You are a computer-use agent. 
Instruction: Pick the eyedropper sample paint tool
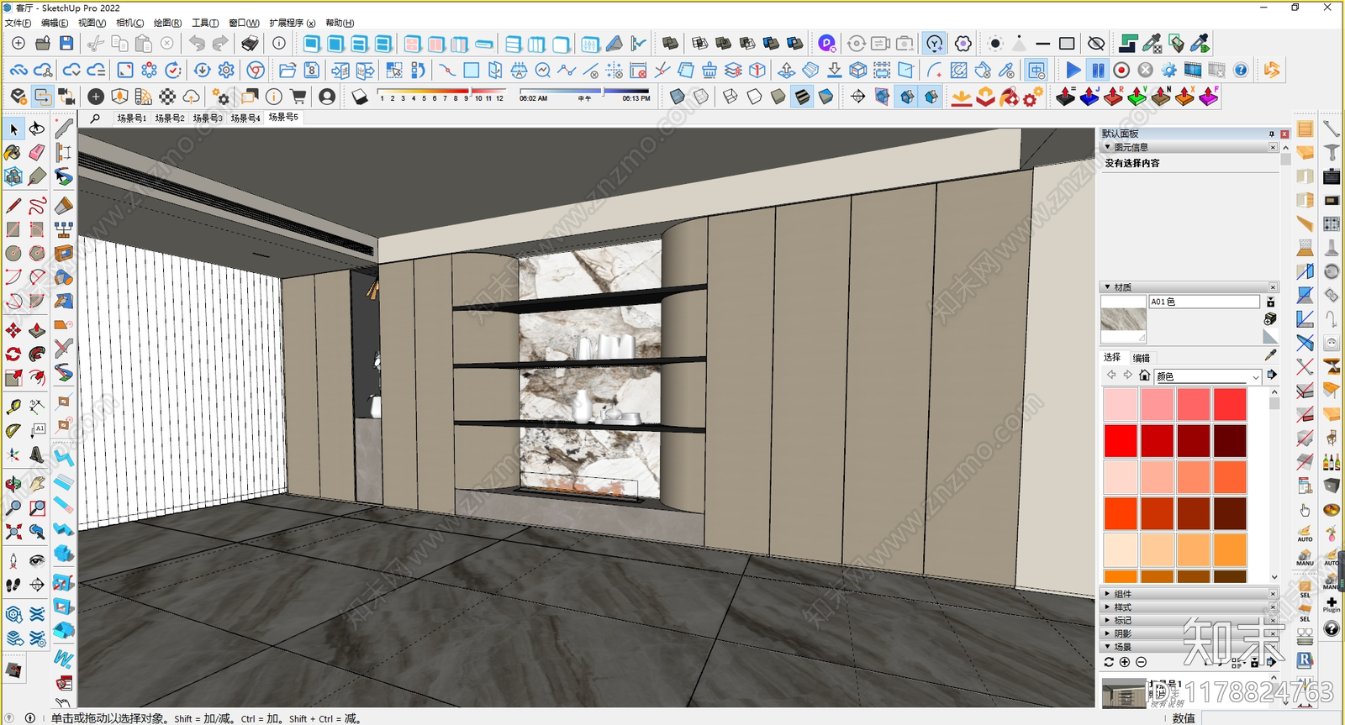[x=1270, y=355]
